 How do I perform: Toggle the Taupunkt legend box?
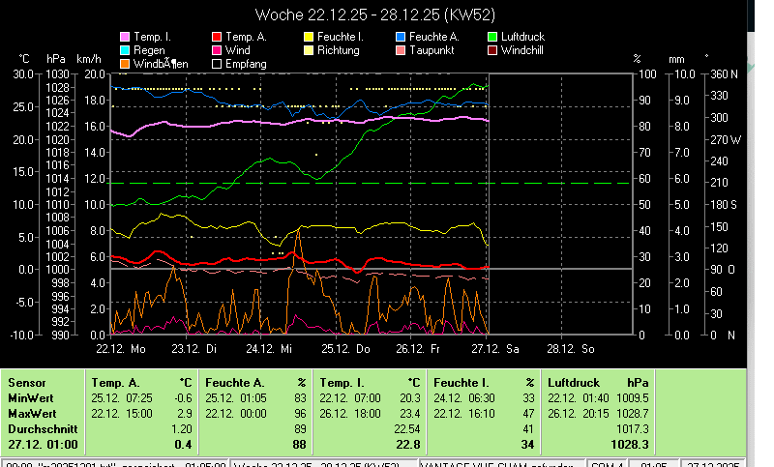(x=402, y=50)
